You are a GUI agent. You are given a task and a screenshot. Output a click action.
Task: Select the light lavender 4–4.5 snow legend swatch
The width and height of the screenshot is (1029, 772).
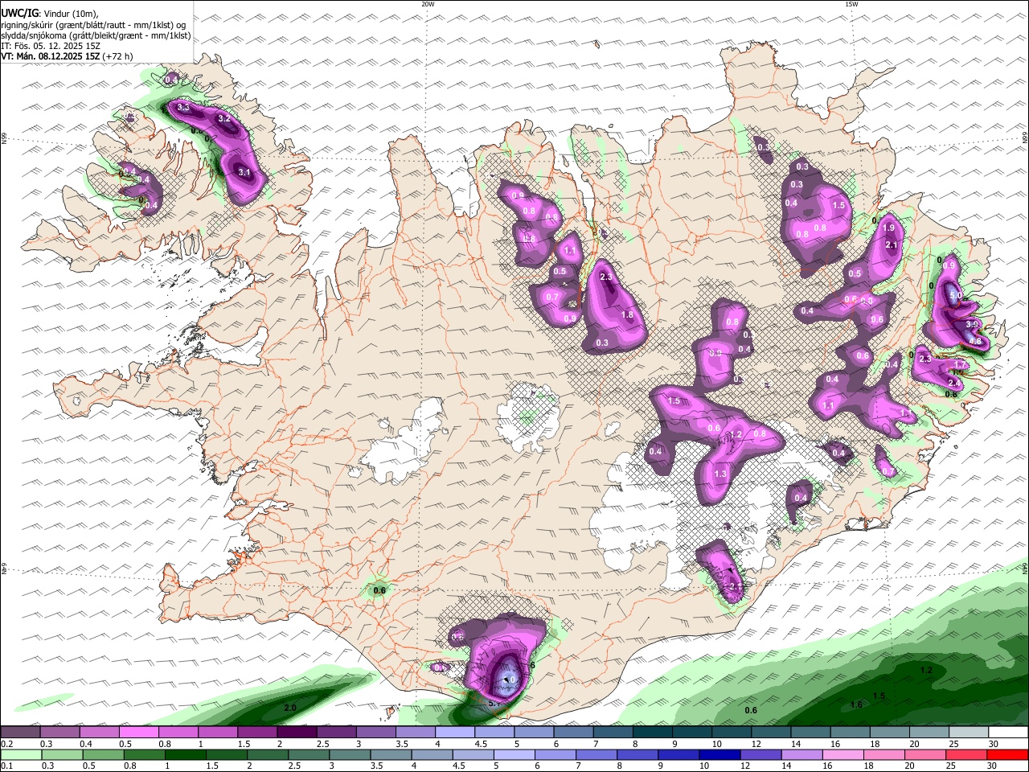453,733
